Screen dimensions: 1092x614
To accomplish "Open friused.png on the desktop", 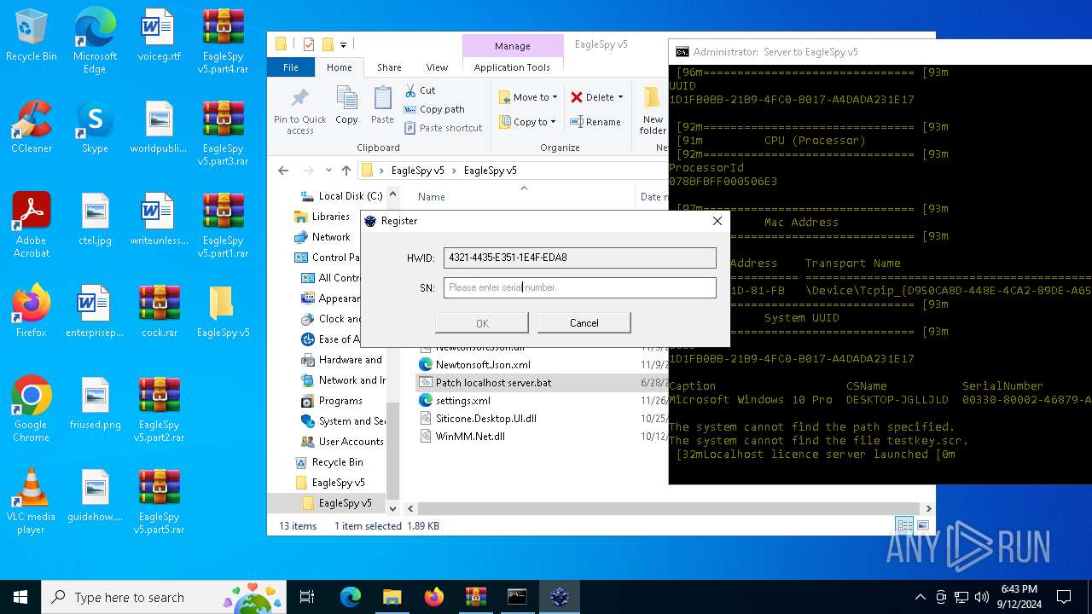I will pyautogui.click(x=95, y=403).
